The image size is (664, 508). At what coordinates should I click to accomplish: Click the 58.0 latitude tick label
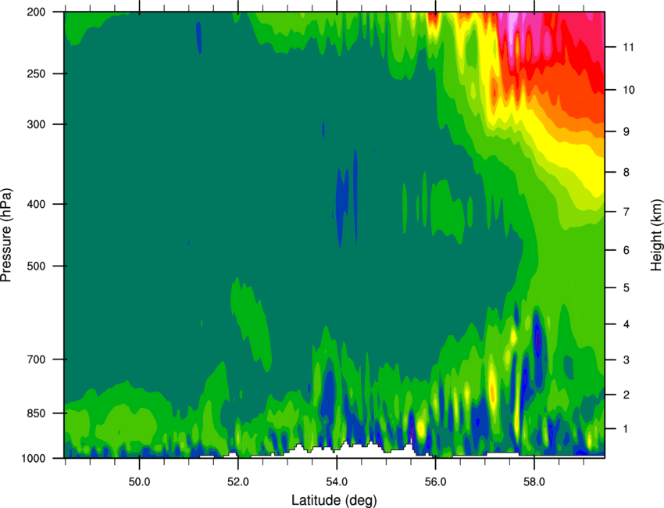tap(534, 481)
